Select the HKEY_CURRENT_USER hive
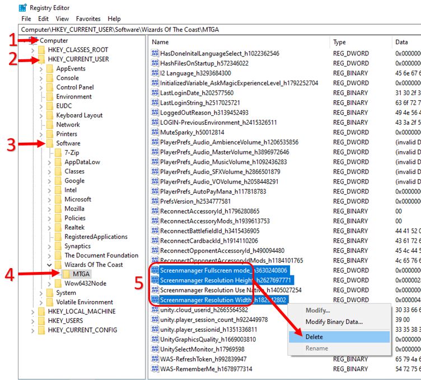This screenshot has height=380, width=421. tap(78, 59)
